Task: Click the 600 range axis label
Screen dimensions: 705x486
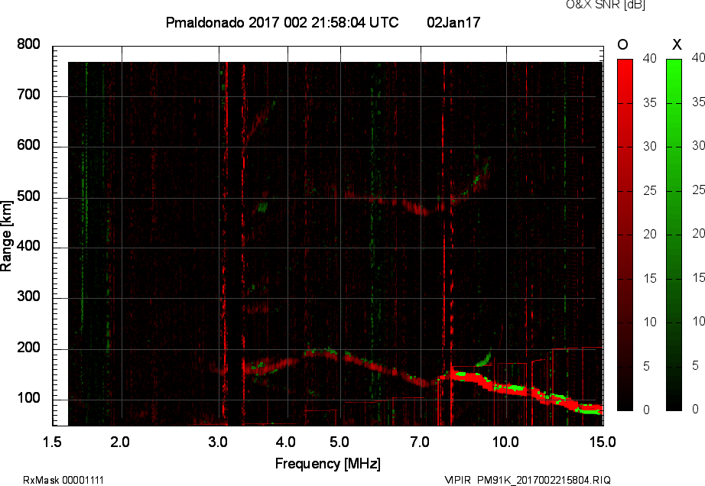Action: tap(28, 145)
